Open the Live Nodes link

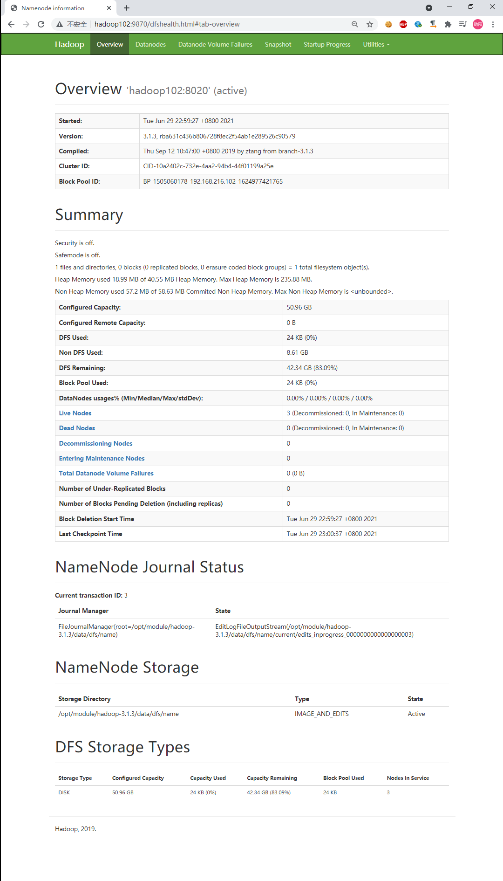coord(75,413)
